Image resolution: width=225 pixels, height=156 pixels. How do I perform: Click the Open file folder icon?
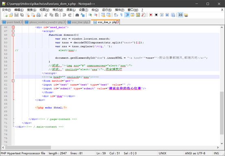[11, 15]
